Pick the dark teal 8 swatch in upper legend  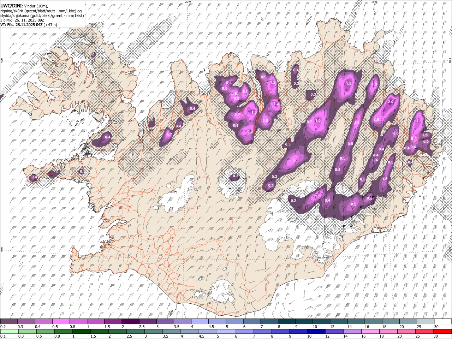286,322
